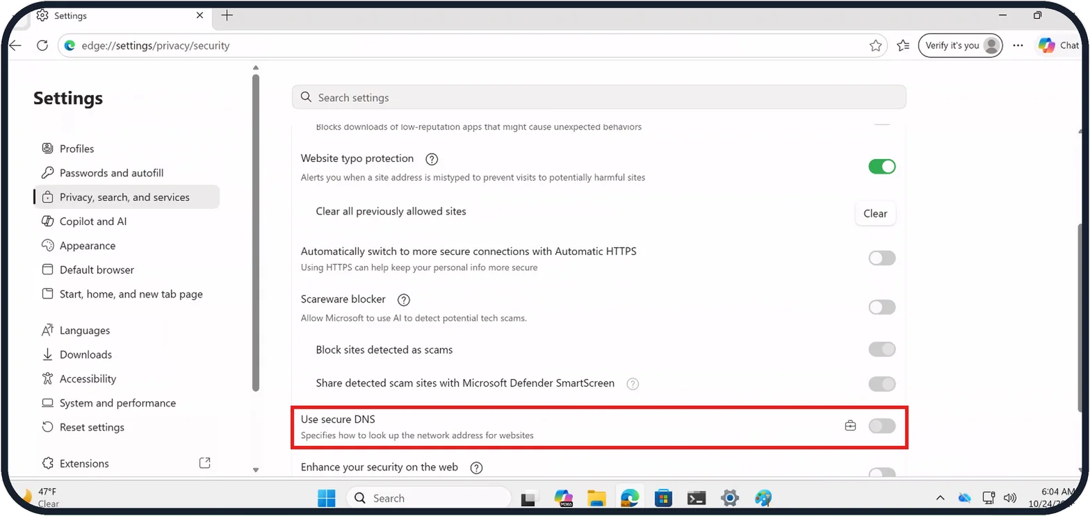The width and height of the screenshot is (1090, 516).
Task: Click the managed briefcase icon beside secure DNS
Action: 850,426
